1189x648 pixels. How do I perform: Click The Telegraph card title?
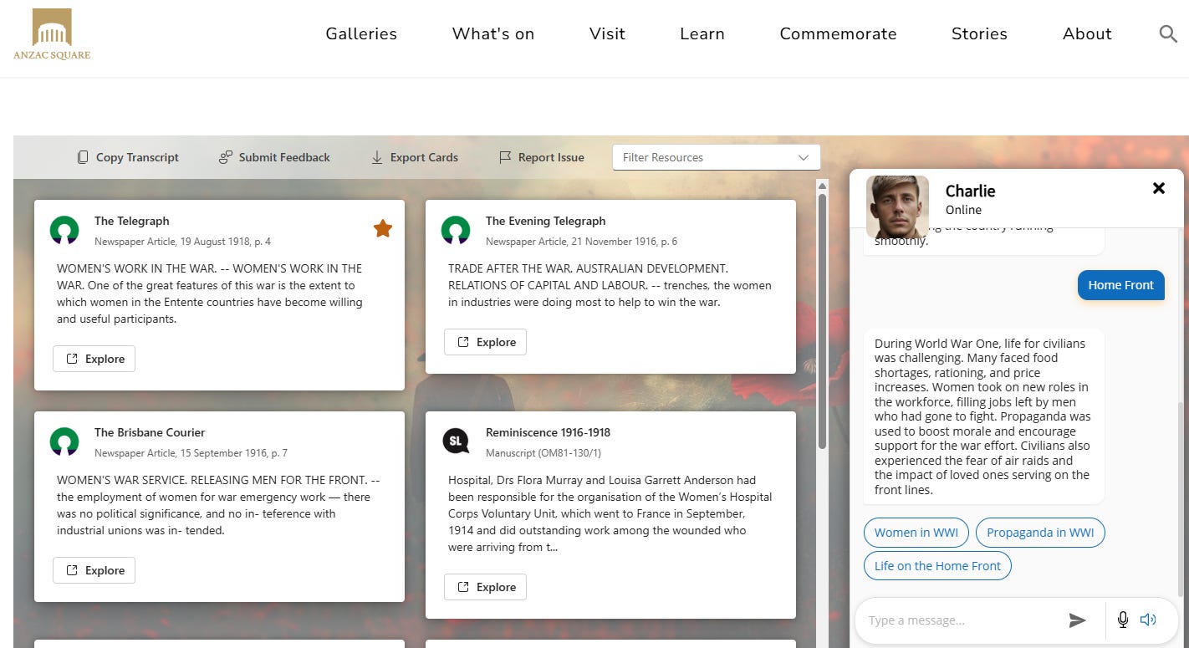[x=132, y=221]
